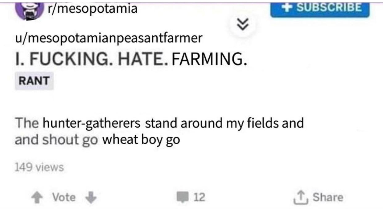Click the comment count 12
Image resolution: width=383 pixels, height=210 pixels.
tap(199, 197)
